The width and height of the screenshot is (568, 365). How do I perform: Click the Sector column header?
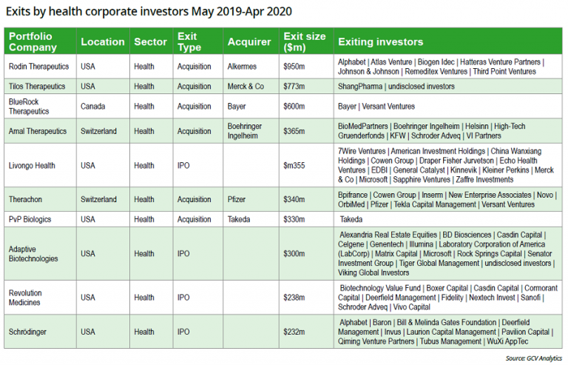[x=150, y=42]
